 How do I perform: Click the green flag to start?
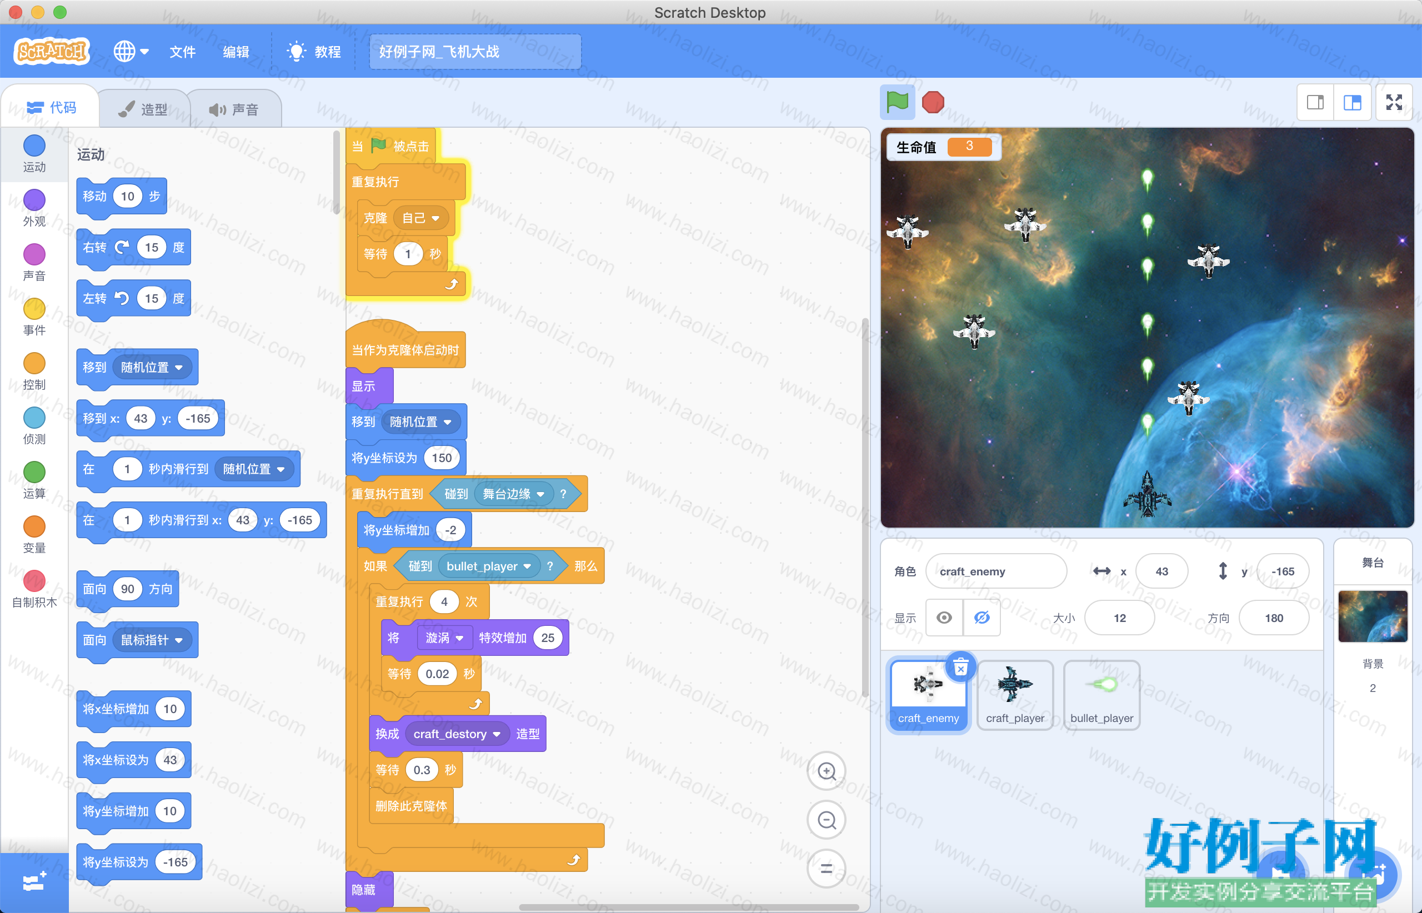tap(897, 102)
